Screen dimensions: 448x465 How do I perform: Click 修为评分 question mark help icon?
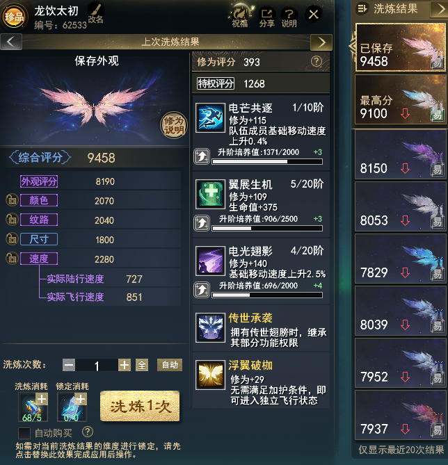tap(317, 61)
